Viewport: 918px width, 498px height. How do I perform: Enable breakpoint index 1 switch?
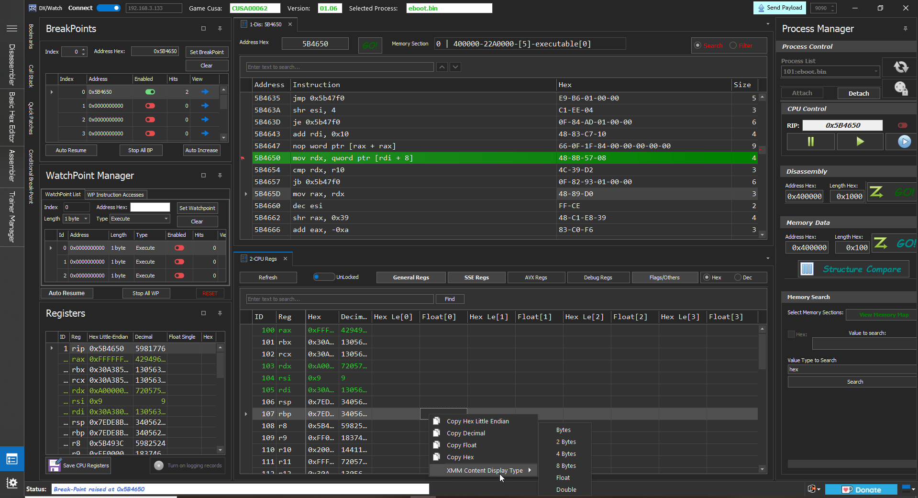[x=150, y=106]
